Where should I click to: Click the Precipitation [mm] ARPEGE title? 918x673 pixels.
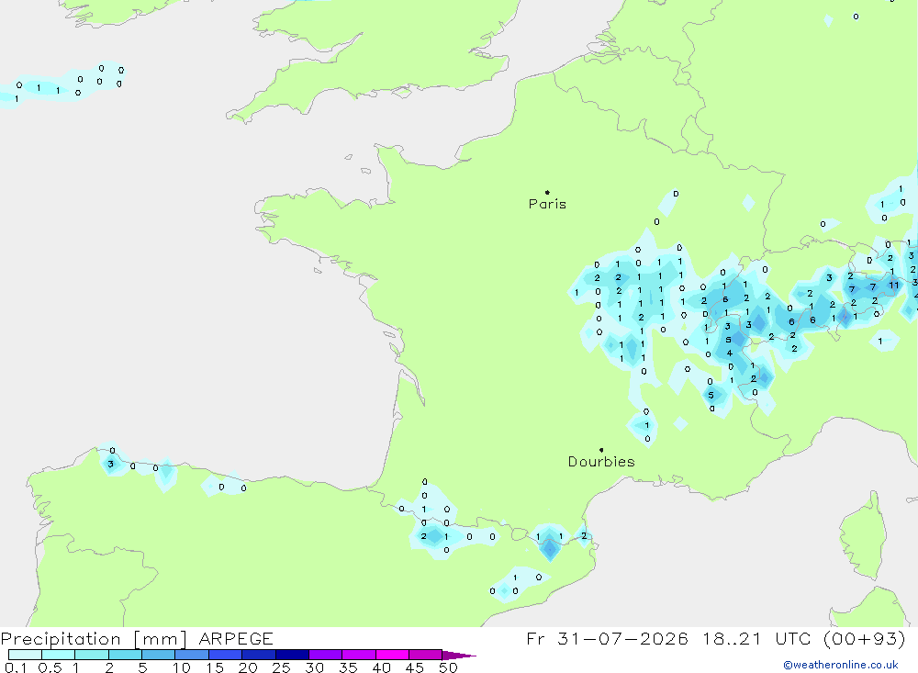point(137,638)
